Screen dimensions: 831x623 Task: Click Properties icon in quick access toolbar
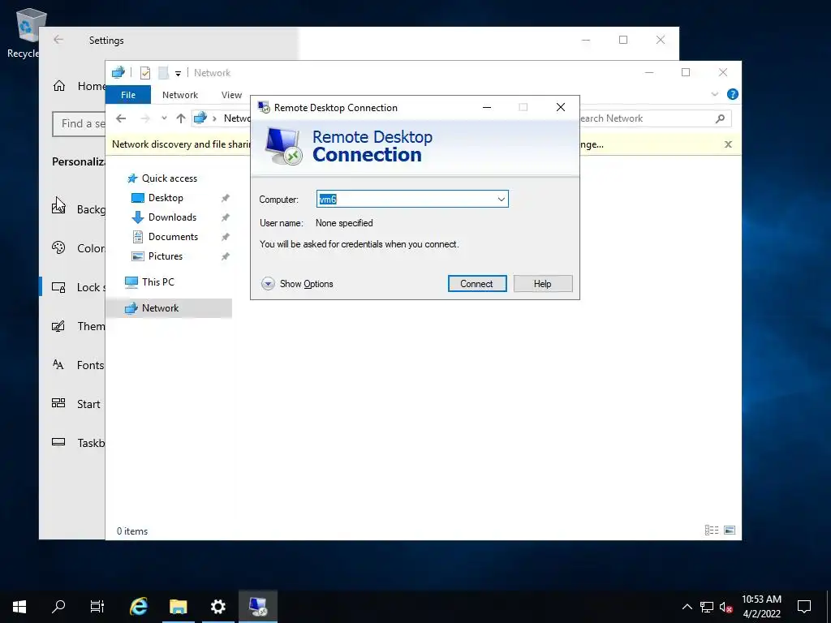(x=144, y=72)
